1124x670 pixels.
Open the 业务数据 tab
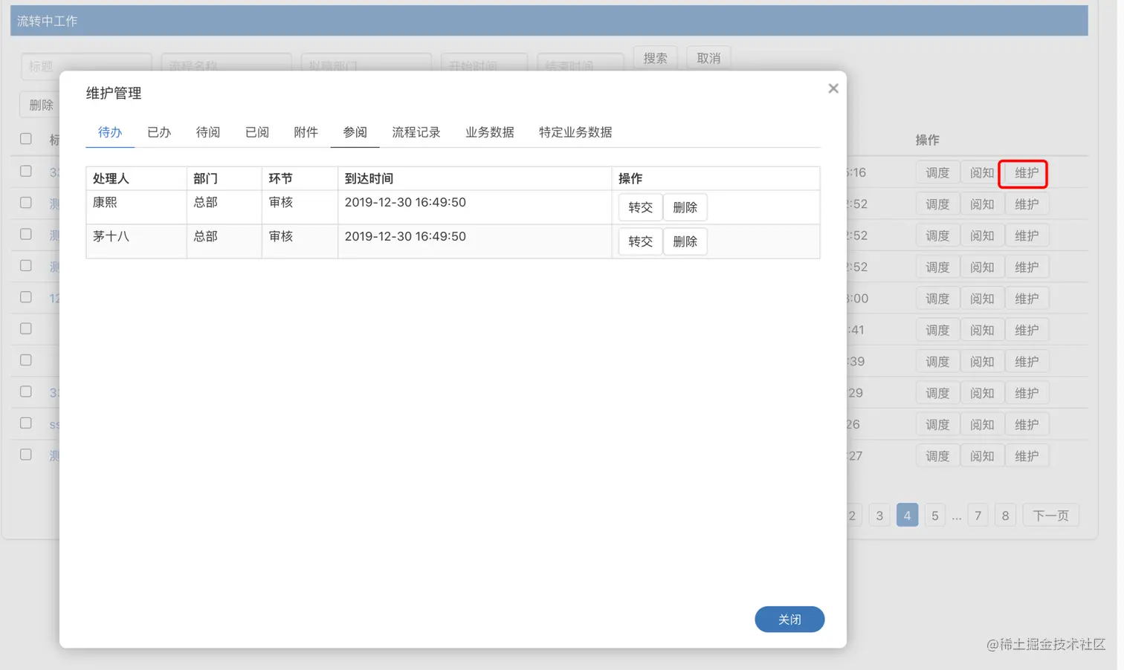point(490,132)
